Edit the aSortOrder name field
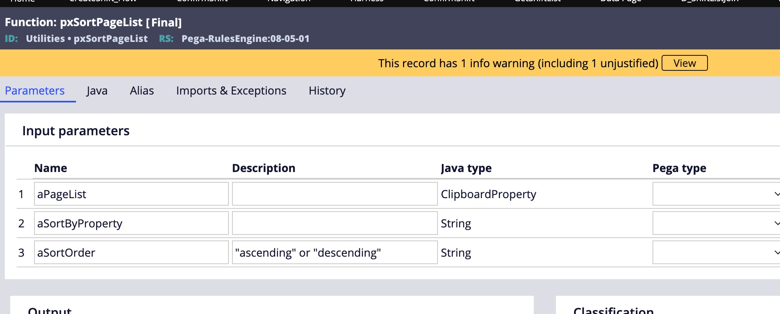 pyautogui.click(x=131, y=253)
